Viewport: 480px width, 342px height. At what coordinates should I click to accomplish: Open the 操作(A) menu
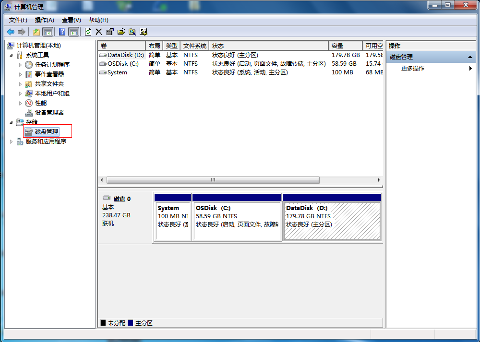pyautogui.click(x=44, y=20)
